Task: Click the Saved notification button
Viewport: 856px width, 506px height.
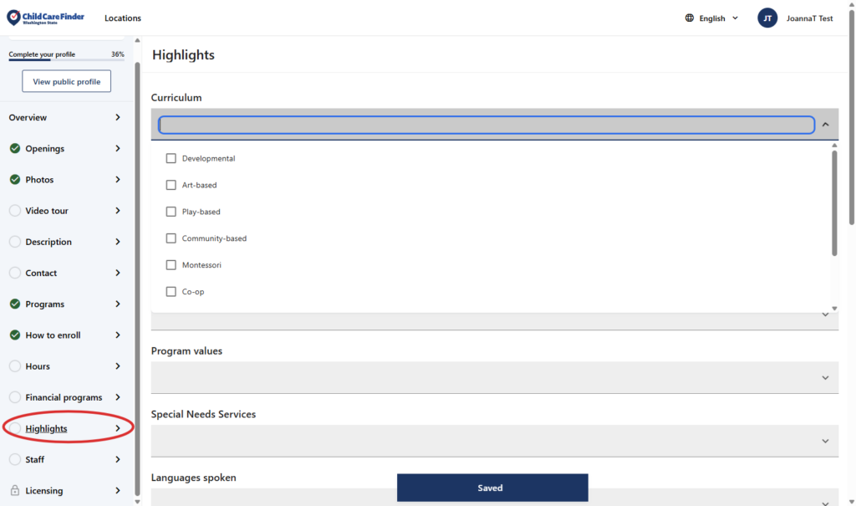Action: 492,488
